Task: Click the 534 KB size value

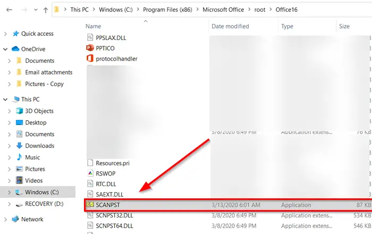Action: pyautogui.click(x=362, y=215)
